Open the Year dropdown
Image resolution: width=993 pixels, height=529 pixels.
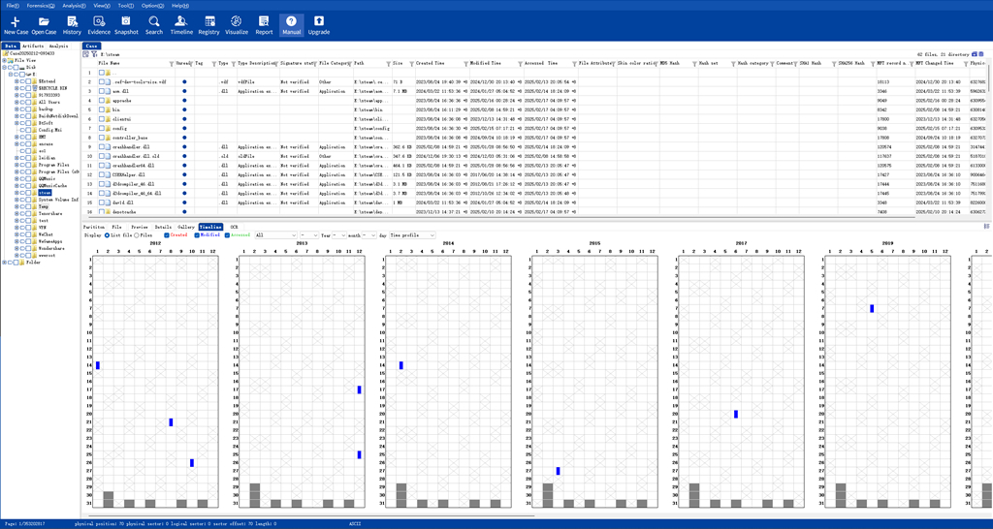[309, 234]
